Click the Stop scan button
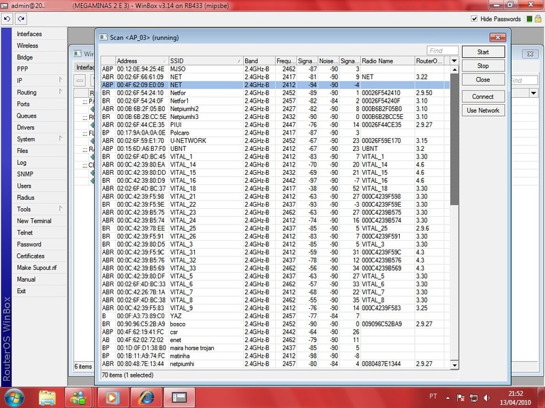This screenshot has width=545, height=408. (x=482, y=66)
